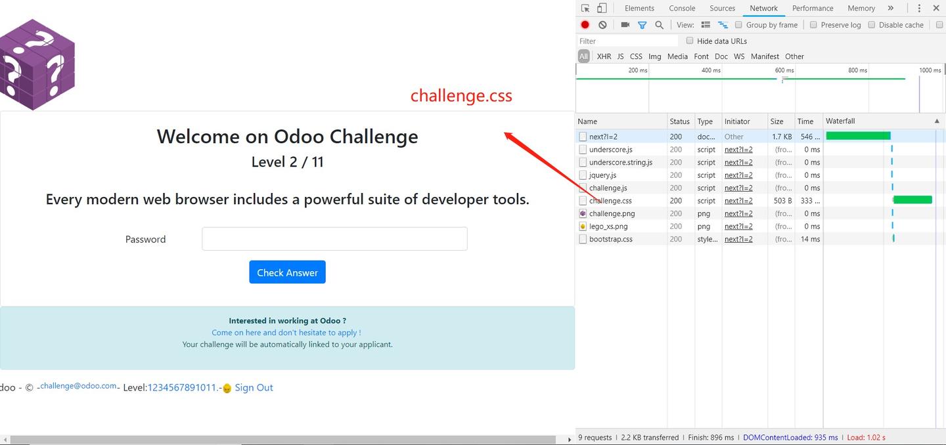Click the red record network log icon
The height and width of the screenshot is (445, 946).
point(585,24)
